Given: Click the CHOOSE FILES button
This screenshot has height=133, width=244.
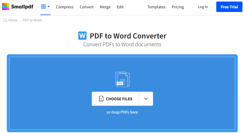Looking at the screenshot, I should point(115,99).
